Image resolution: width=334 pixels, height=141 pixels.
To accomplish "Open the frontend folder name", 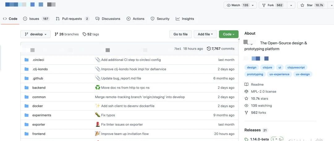I will [x=39, y=134].
